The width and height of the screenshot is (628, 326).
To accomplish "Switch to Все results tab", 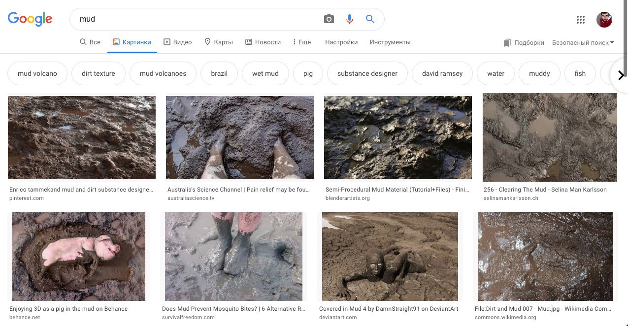I will pyautogui.click(x=90, y=42).
